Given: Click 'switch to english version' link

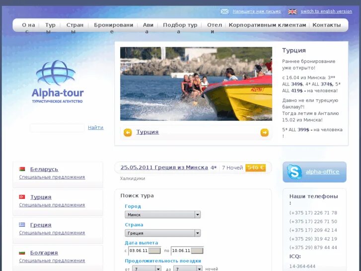Looking at the screenshot, I should 326,11.
